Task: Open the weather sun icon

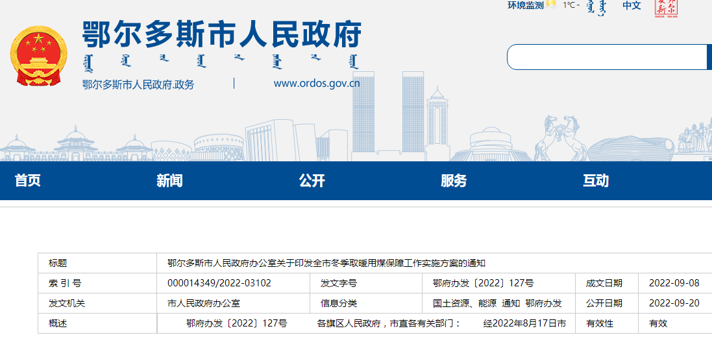Action: (551, 5)
